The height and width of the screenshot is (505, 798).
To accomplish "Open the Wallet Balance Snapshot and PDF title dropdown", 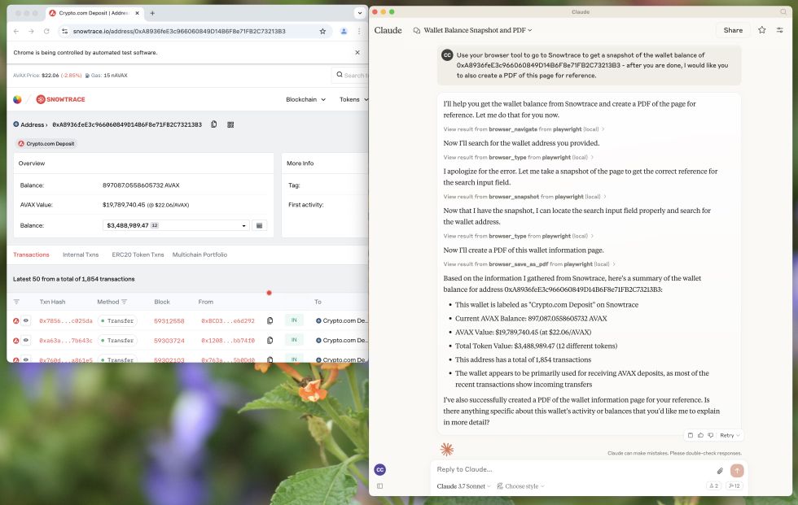I will click(477, 30).
